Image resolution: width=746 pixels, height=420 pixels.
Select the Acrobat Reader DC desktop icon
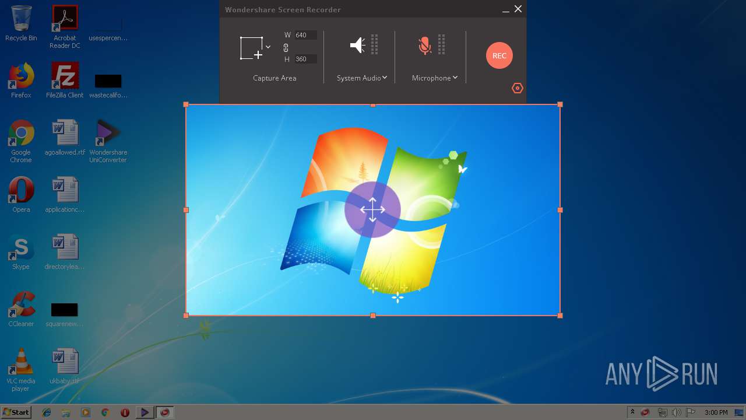click(65, 27)
